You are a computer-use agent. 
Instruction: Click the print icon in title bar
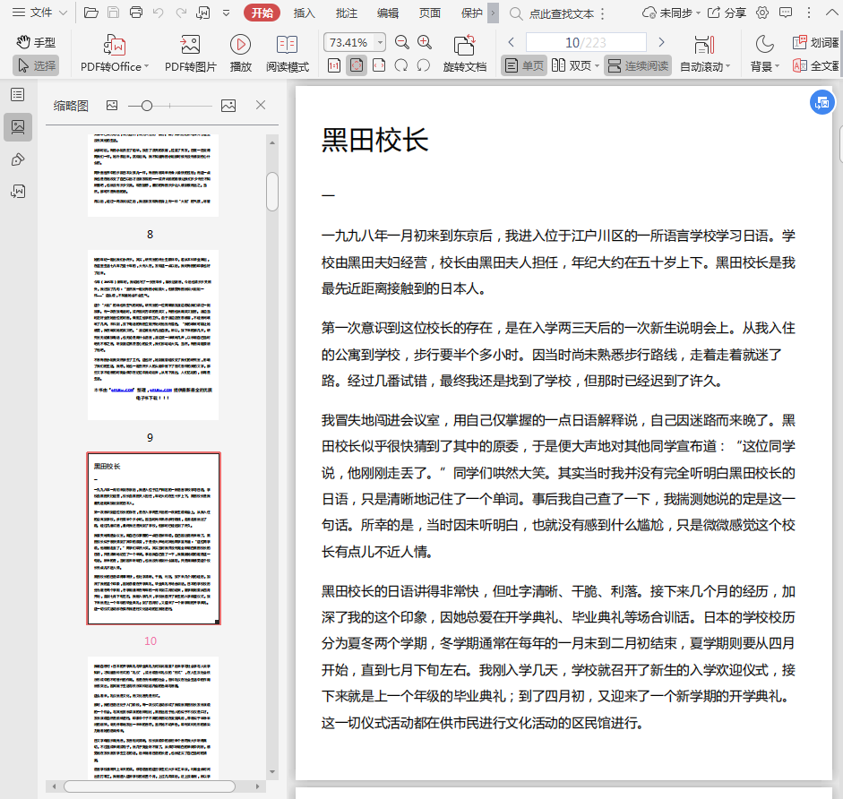(136, 13)
